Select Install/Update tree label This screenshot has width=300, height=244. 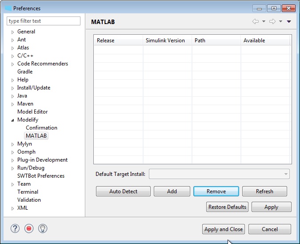(x=34, y=88)
